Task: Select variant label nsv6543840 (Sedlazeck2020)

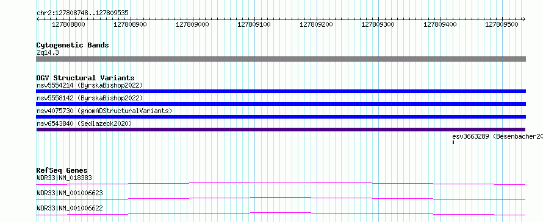Action: click(x=84, y=123)
